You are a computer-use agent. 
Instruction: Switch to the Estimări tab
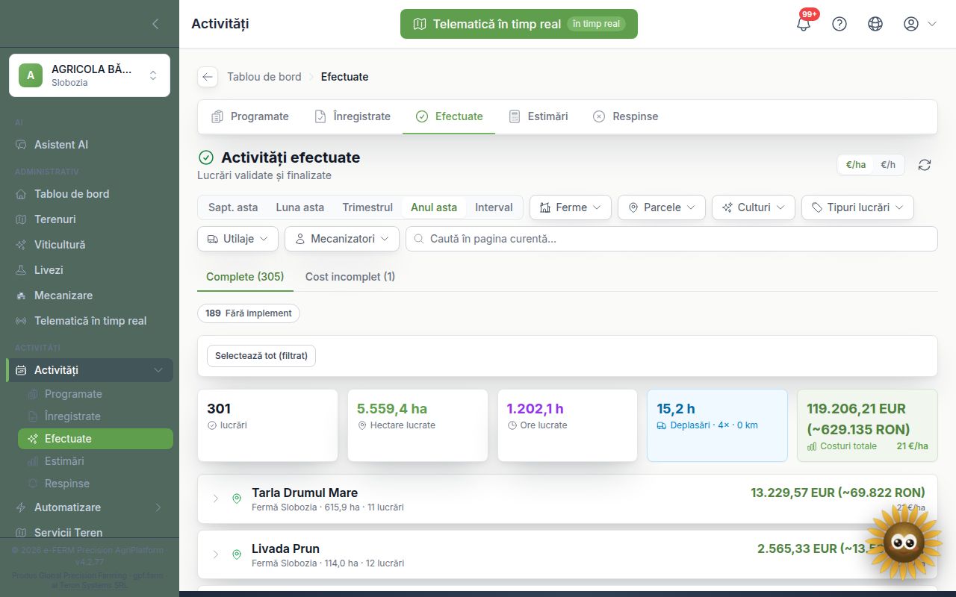(538, 116)
